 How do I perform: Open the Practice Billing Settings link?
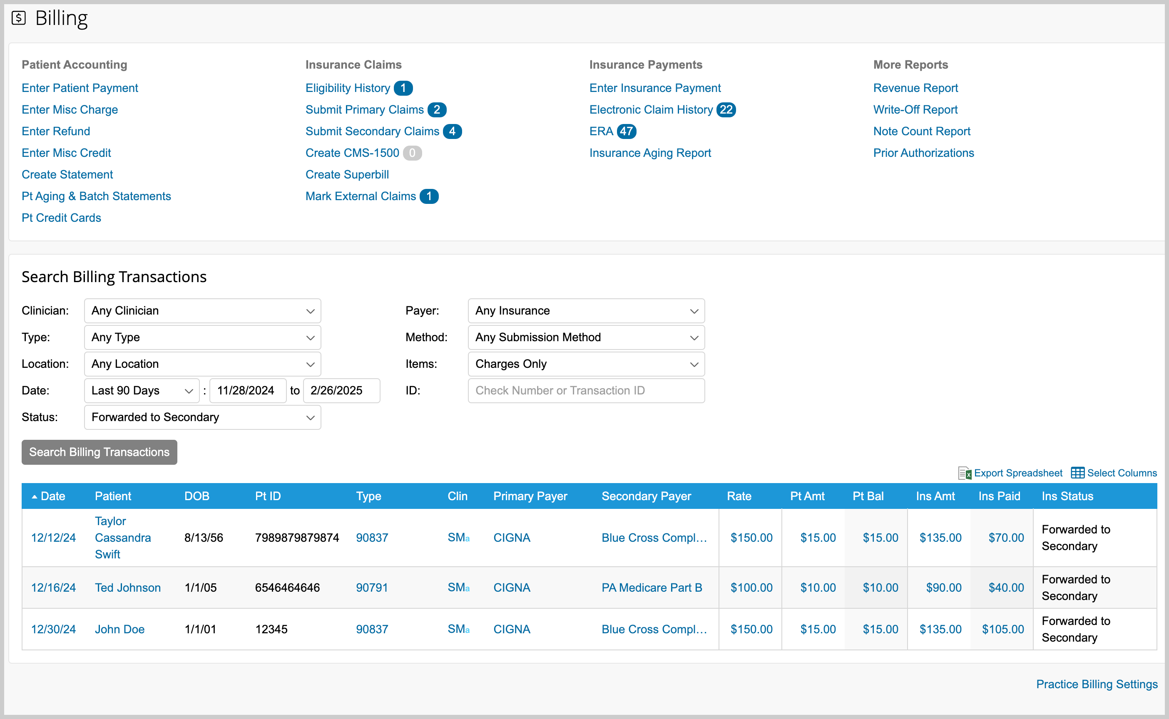point(1096,684)
